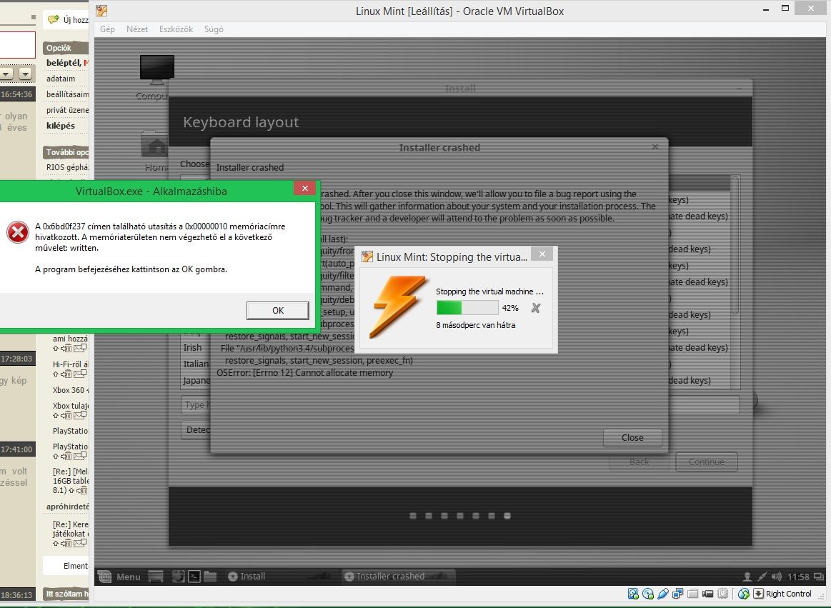Screen dimensions: 831x608
Task: Cancel the stopping progress with X icon
Action: click(536, 308)
